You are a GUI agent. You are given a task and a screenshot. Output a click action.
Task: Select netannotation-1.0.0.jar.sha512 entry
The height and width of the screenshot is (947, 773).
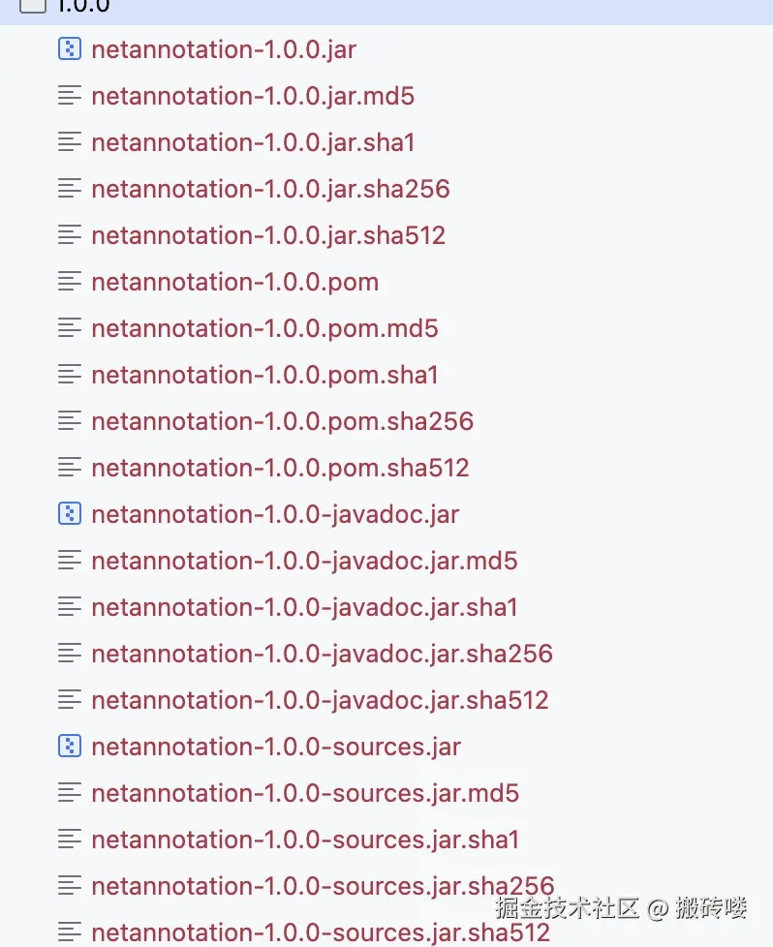tap(268, 235)
